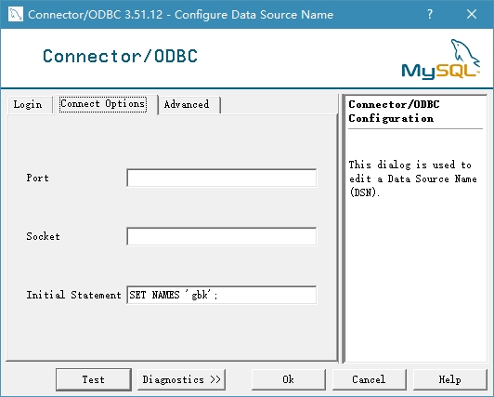This screenshot has width=494, height=397.
Task: Confirm with the Ok button
Action: pyautogui.click(x=288, y=379)
